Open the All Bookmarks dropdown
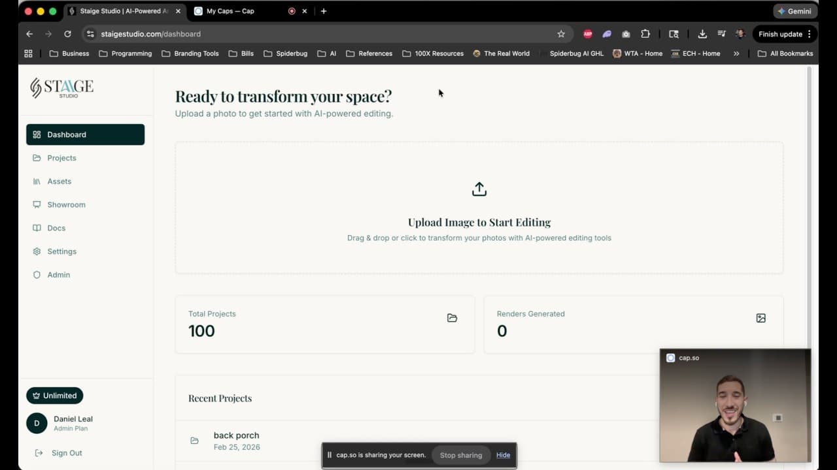 (x=785, y=54)
